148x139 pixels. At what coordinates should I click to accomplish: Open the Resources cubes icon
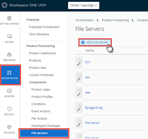(x=9, y=54)
